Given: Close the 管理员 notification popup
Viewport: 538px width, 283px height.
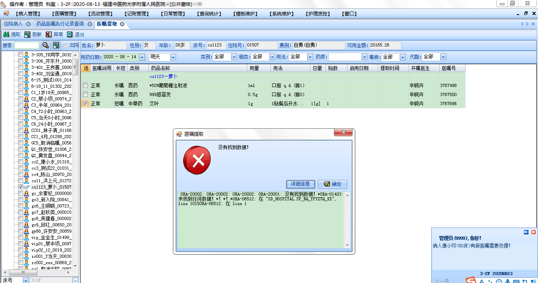Looking at the screenshot, I should [533, 232].
